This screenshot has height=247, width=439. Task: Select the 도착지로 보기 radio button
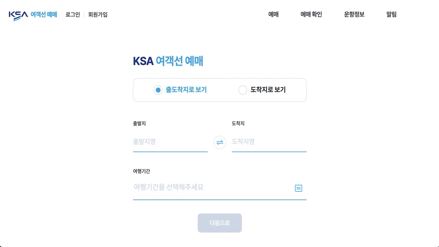coord(243,90)
